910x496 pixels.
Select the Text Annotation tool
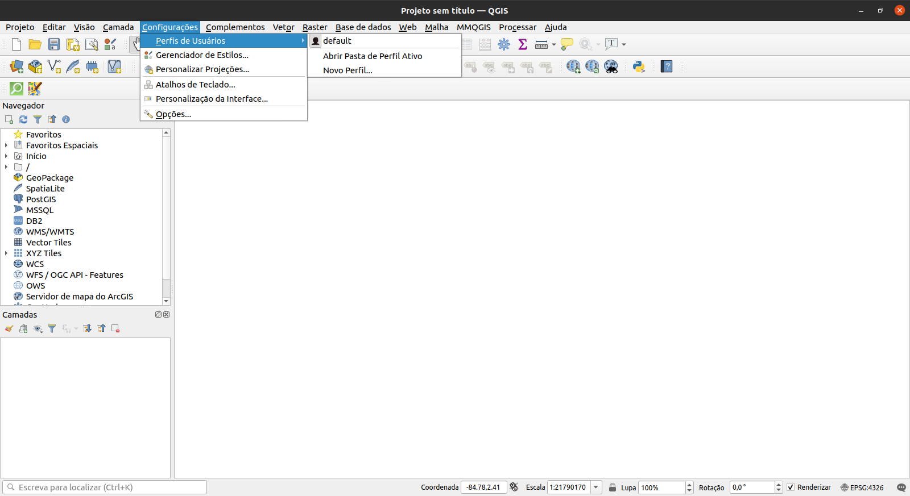click(611, 44)
